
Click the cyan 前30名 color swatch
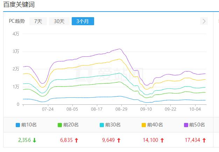102,125
